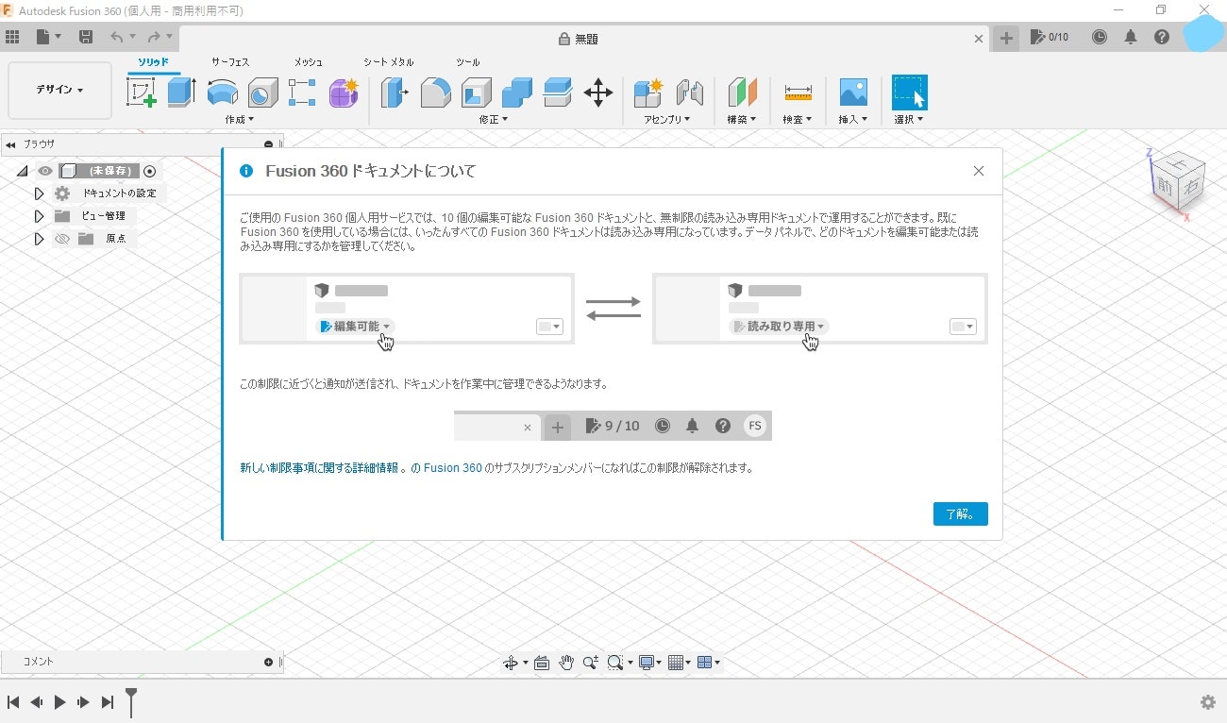Expand the ドキュメントの設定 node
The width and height of the screenshot is (1227, 723).
coord(39,193)
